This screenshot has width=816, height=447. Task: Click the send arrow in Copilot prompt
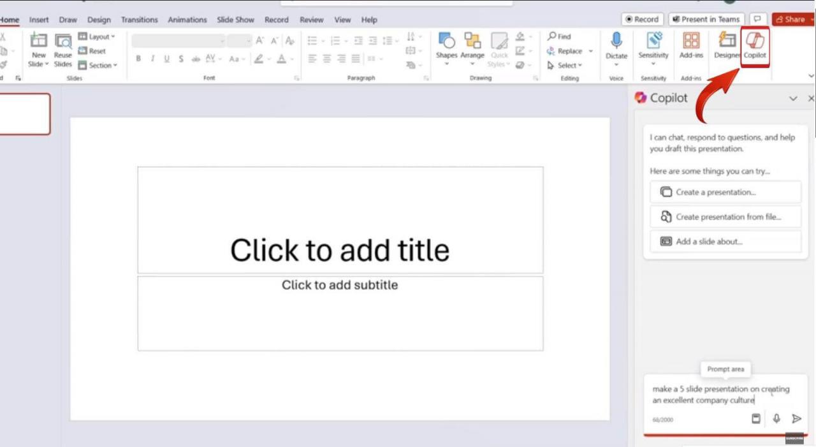tap(796, 419)
